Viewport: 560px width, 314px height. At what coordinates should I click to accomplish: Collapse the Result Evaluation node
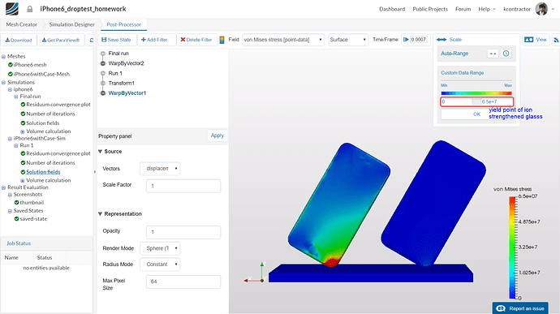click(3, 187)
